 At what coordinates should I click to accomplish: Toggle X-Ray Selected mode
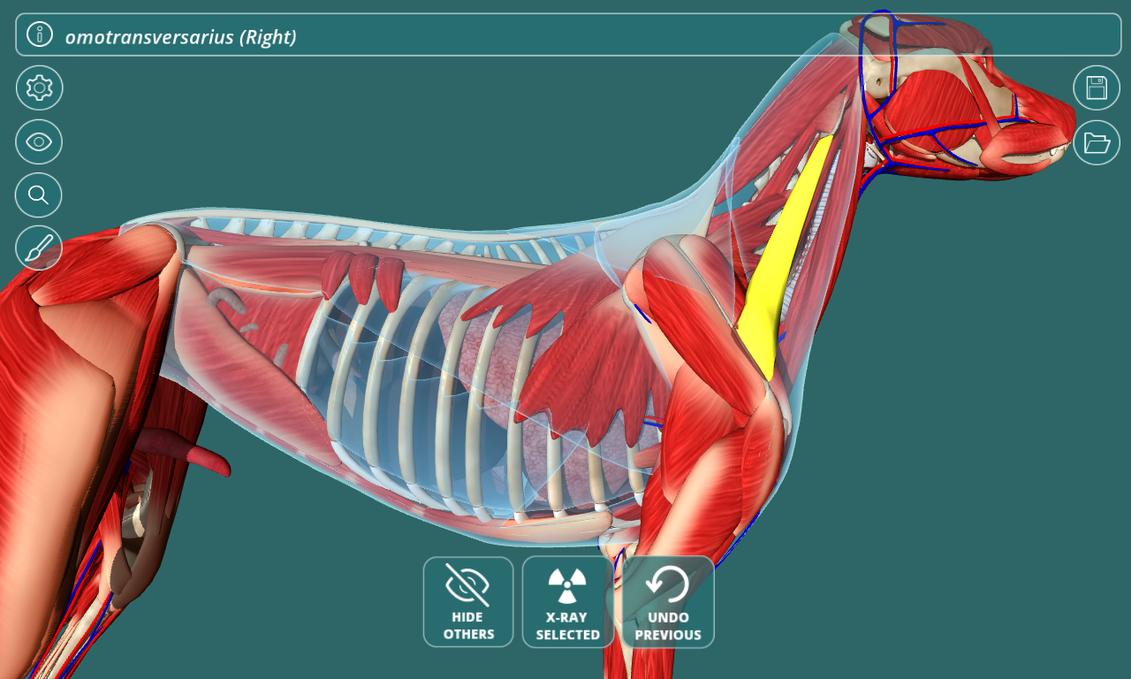click(x=567, y=602)
